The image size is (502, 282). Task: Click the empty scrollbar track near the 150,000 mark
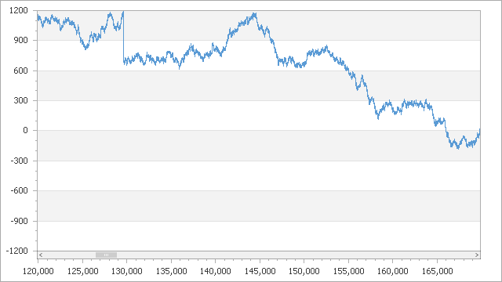(304, 255)
